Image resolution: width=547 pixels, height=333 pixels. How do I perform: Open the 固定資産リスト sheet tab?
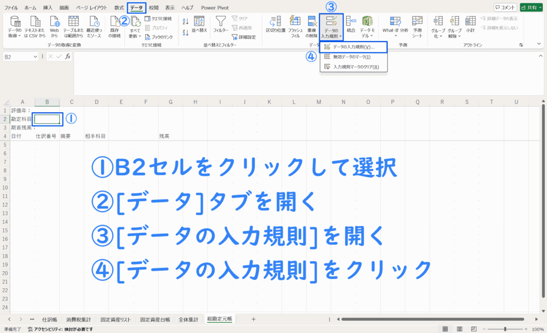click(x=115, y=320)
